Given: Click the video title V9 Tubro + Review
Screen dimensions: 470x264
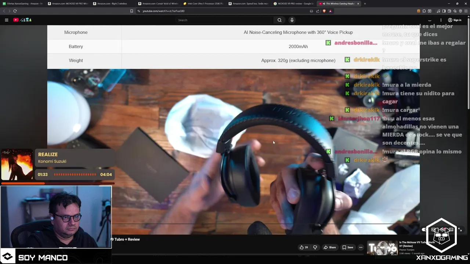Looking at the screenshot, I should (126, 239).
